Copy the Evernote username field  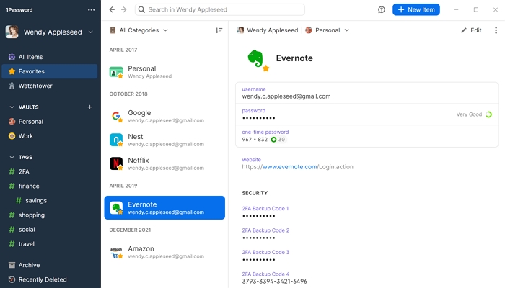click(366, 93)
